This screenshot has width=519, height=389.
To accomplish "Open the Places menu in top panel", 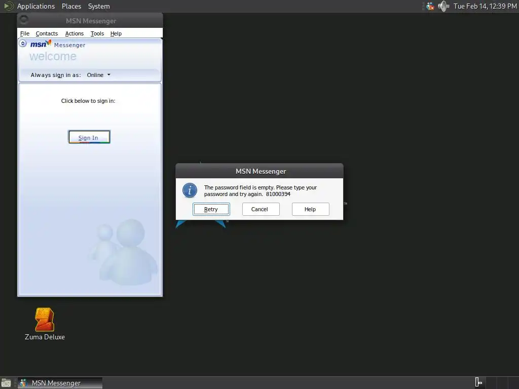I will [71, 6].
